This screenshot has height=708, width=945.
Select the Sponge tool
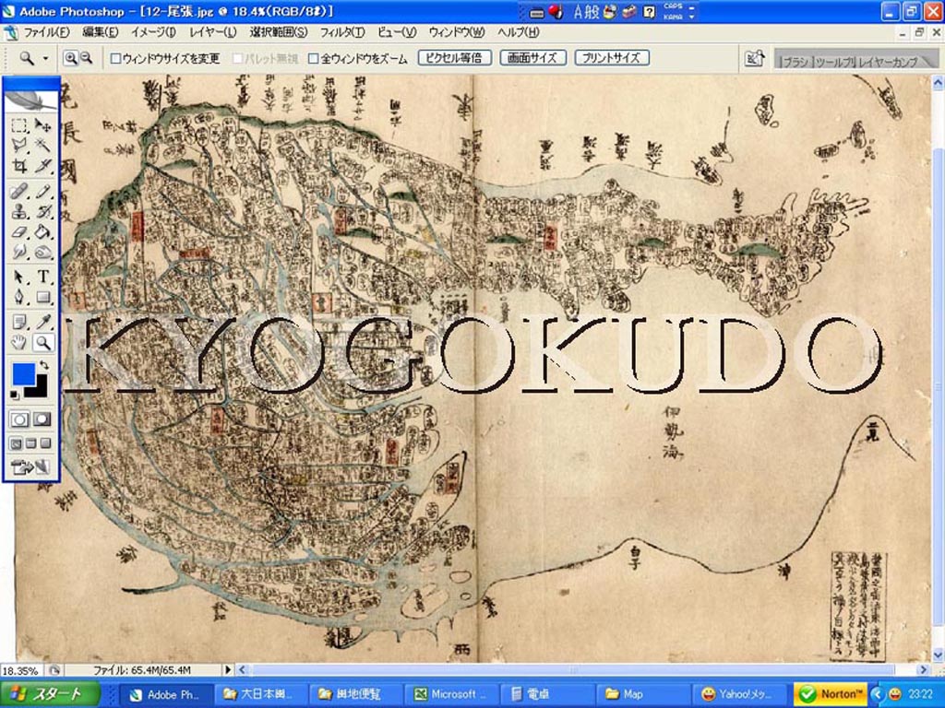click(42, 252)
